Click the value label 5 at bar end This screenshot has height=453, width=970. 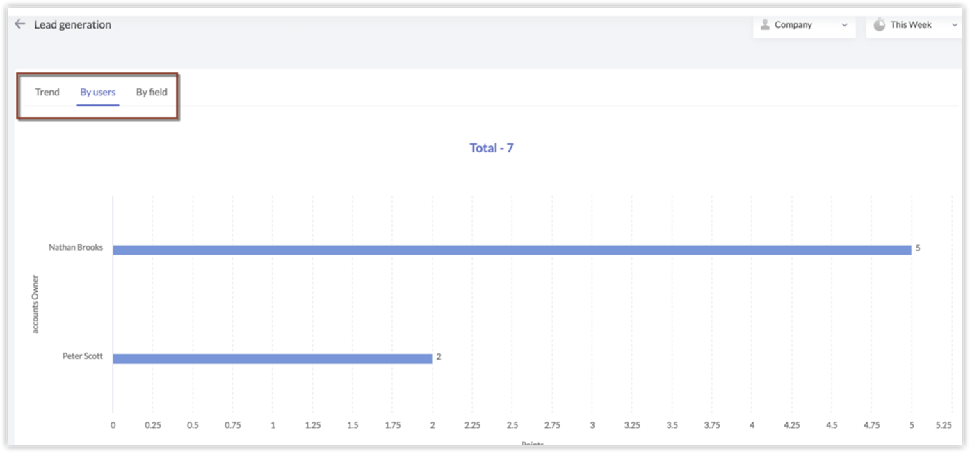click(918, 248)
